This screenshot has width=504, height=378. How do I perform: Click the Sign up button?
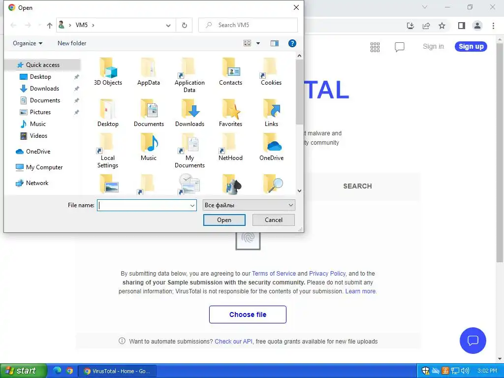471,46
